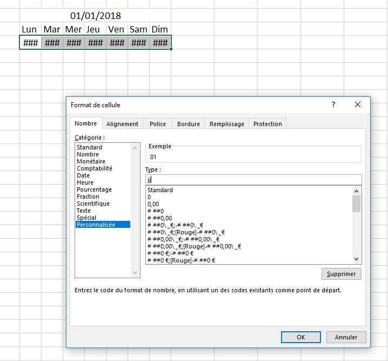Select the Personnalisée category
Screen dimensions: 388x361
click(x=103, y=225)
